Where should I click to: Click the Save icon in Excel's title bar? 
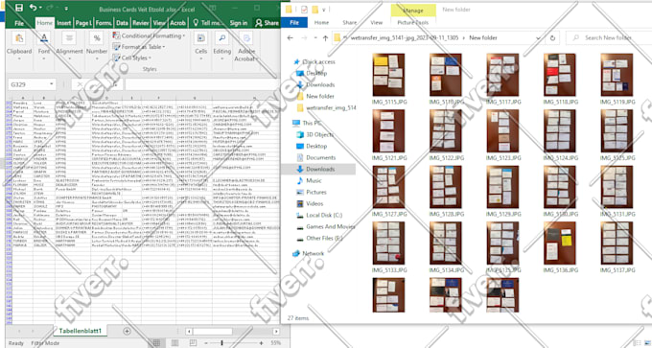tap(19, 8)
